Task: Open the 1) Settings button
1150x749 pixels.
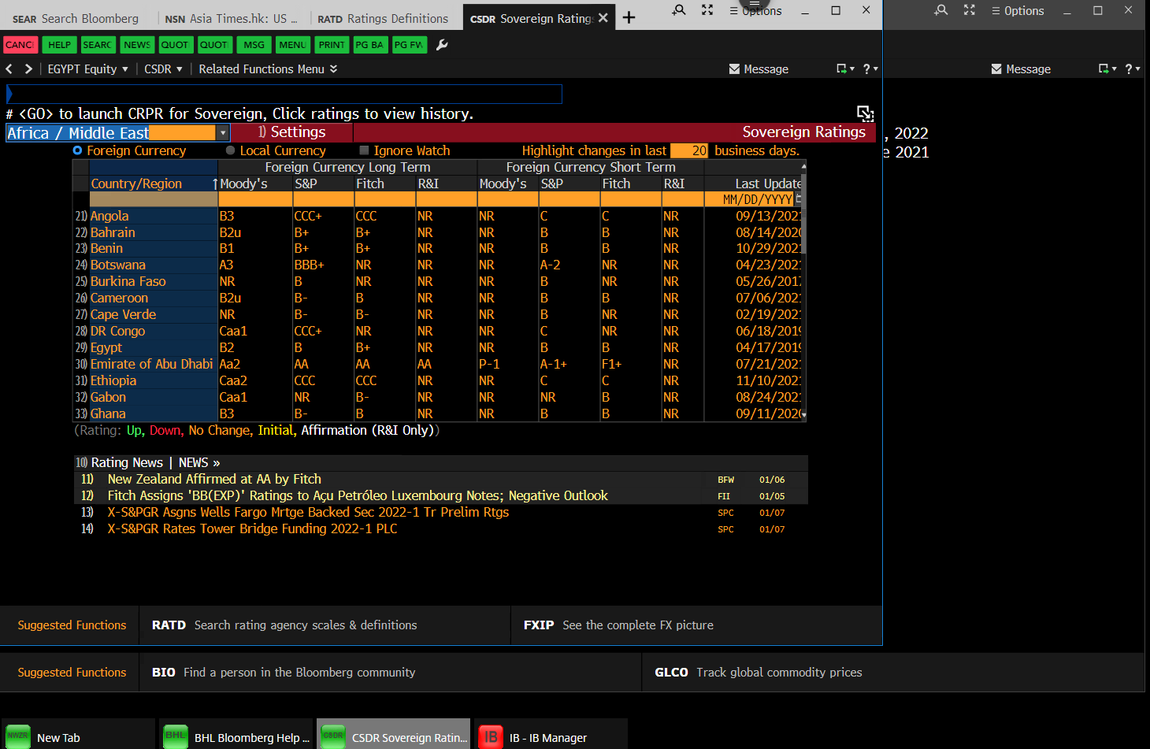Action: (x=292, y=132)
